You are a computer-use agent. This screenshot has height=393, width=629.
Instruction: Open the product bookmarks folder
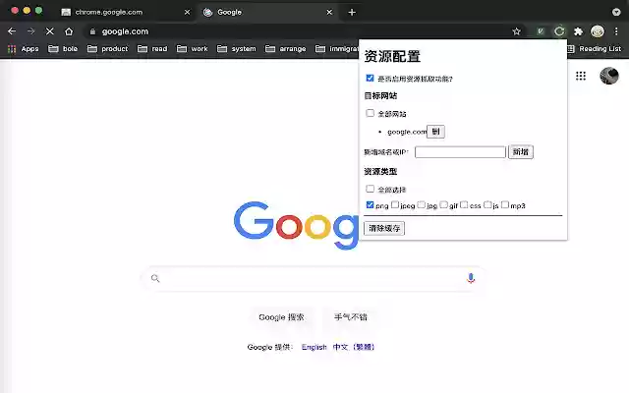[x=107, y=49]
